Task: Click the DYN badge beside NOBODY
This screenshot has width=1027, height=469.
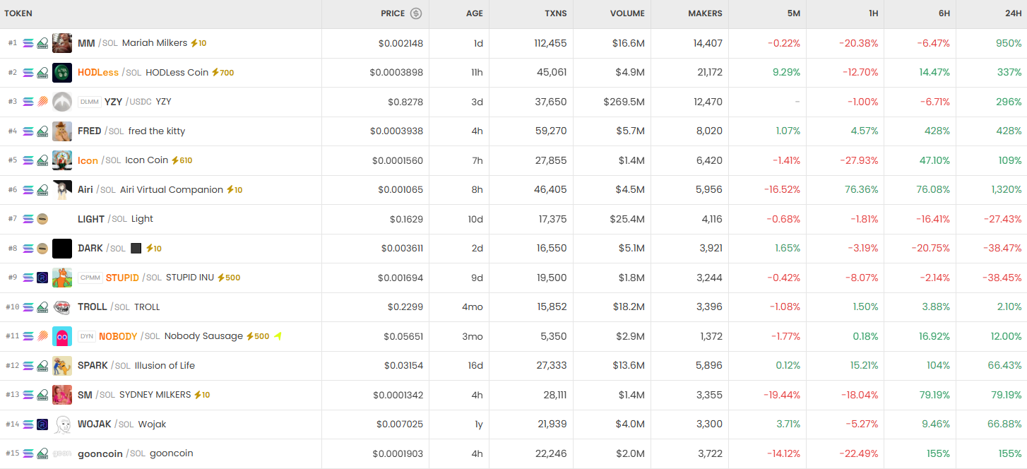Action: pos(87,336)
